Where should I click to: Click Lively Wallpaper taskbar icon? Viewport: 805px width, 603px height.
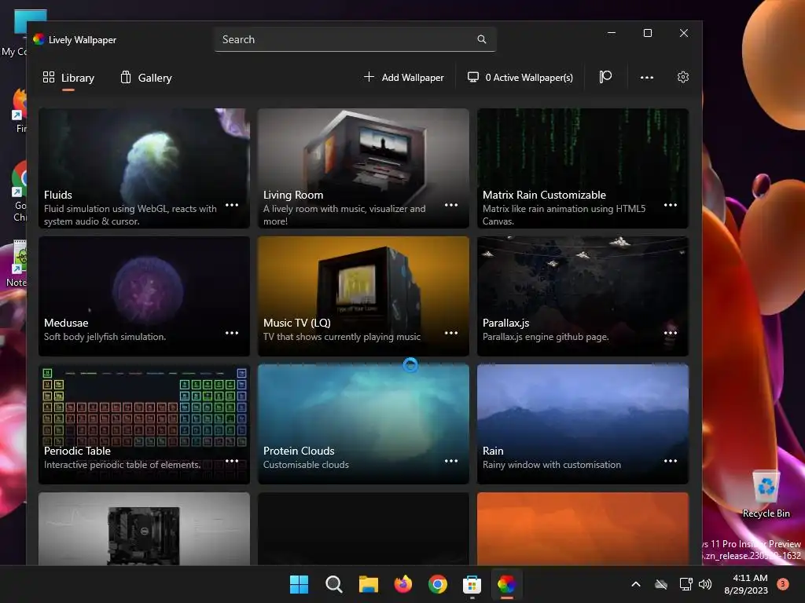507,584
